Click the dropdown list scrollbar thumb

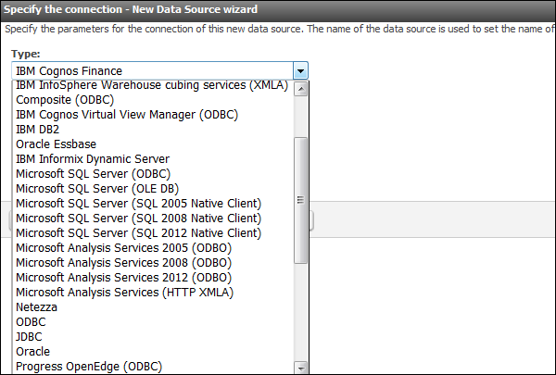pyautogui.click(x=300, y=199)
